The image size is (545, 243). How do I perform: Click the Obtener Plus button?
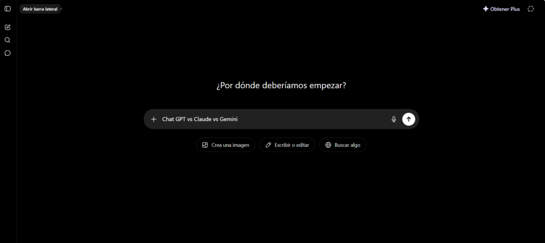[501, 9]
